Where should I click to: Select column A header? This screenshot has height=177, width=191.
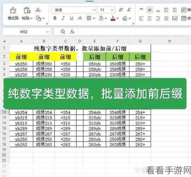coord(21,41)
